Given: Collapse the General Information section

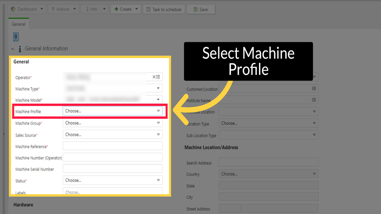Looking at the screenshot, I should click(13, 49).
